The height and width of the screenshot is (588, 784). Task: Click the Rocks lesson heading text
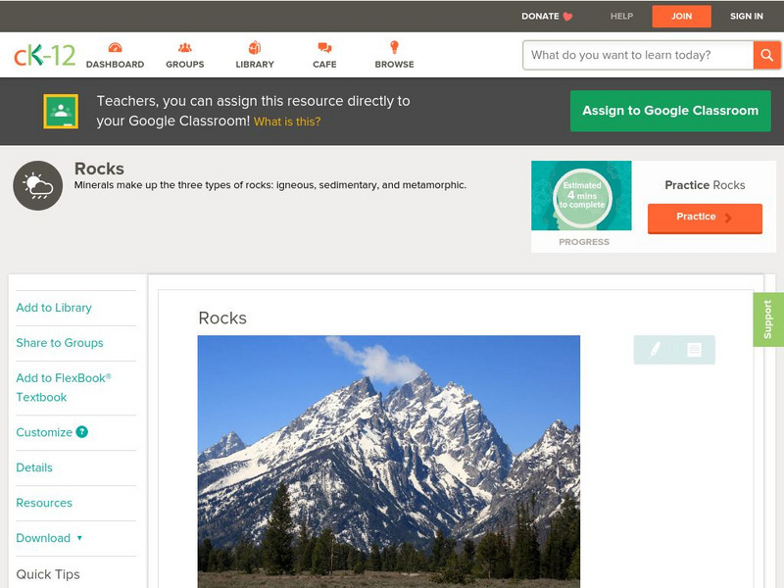222,318
